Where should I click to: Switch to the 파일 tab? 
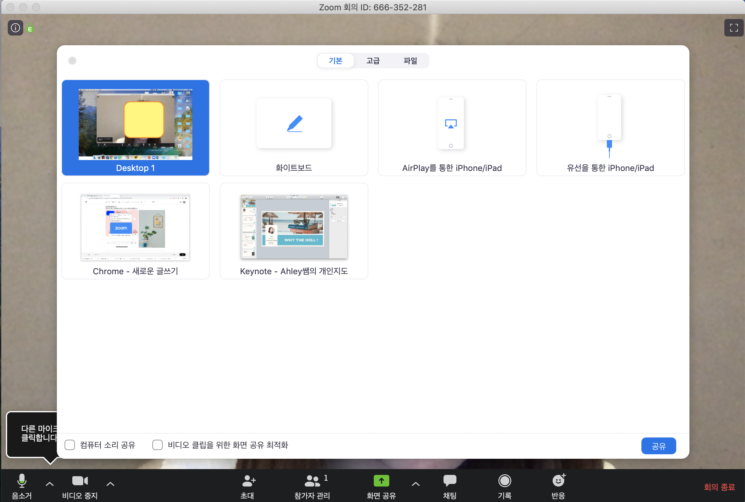[410, 61]
